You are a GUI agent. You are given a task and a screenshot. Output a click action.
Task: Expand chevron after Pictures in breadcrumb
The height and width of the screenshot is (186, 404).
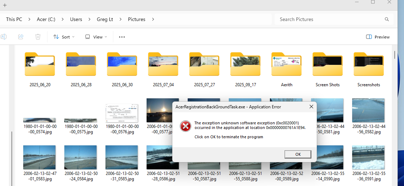[153, 19]
